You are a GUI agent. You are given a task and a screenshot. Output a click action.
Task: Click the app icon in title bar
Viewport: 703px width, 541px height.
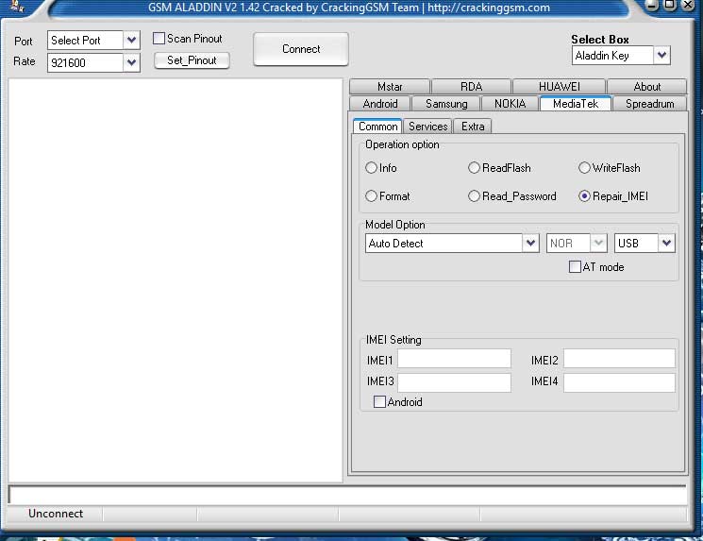click(x=17, y=6)
